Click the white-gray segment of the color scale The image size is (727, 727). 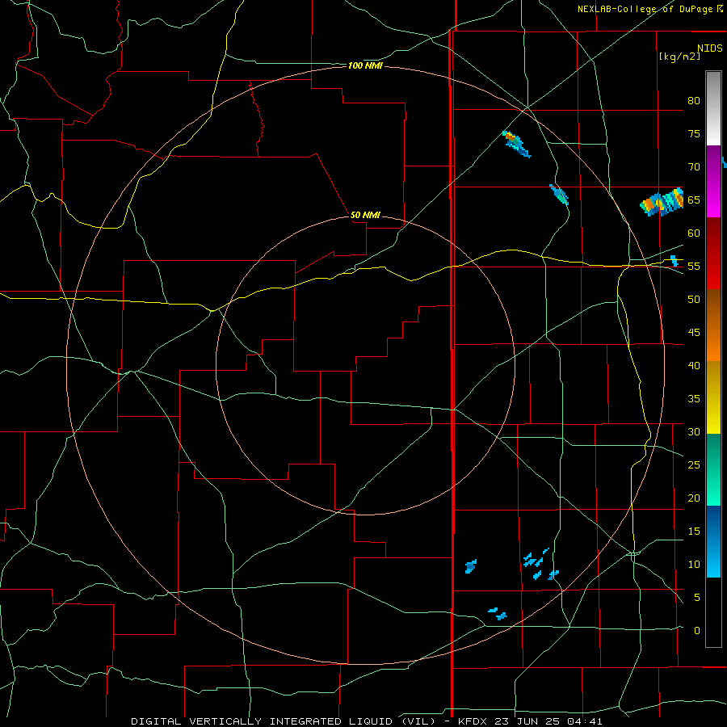tap(713, 108)
